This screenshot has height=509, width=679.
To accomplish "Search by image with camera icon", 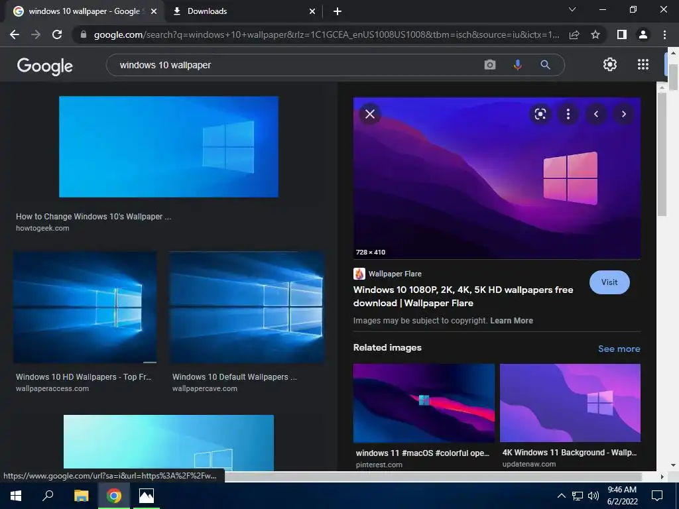I will (x=490, y=65).
